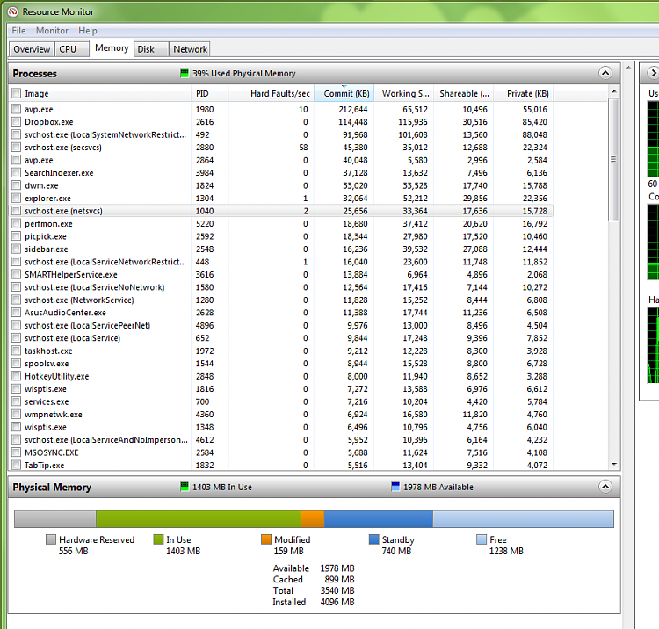659x629 pixels.
Task: Check the TabTip.exe checkbox
Action: click(16, 465)
